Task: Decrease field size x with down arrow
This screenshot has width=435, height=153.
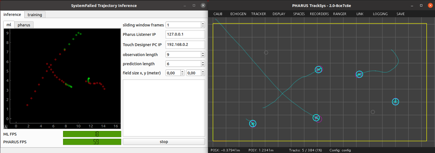Action: tap(182, 75)
